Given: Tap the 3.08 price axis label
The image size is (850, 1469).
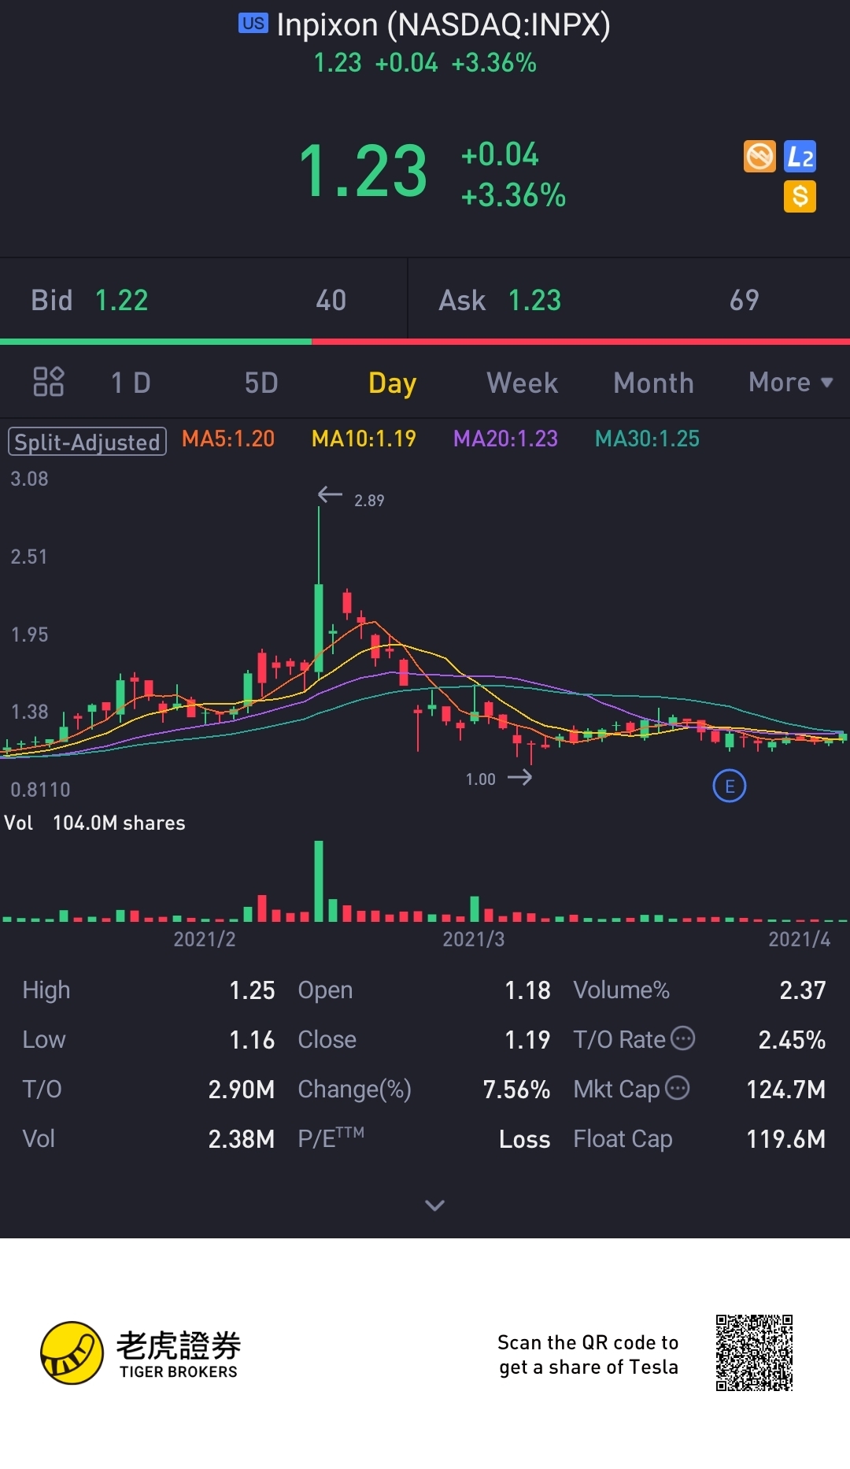Looking at the screenshot, I should tap(29, 479).
